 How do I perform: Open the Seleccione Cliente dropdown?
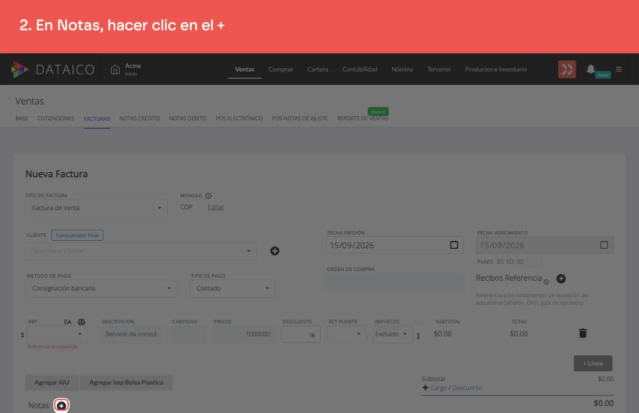(x=141, y=251)
